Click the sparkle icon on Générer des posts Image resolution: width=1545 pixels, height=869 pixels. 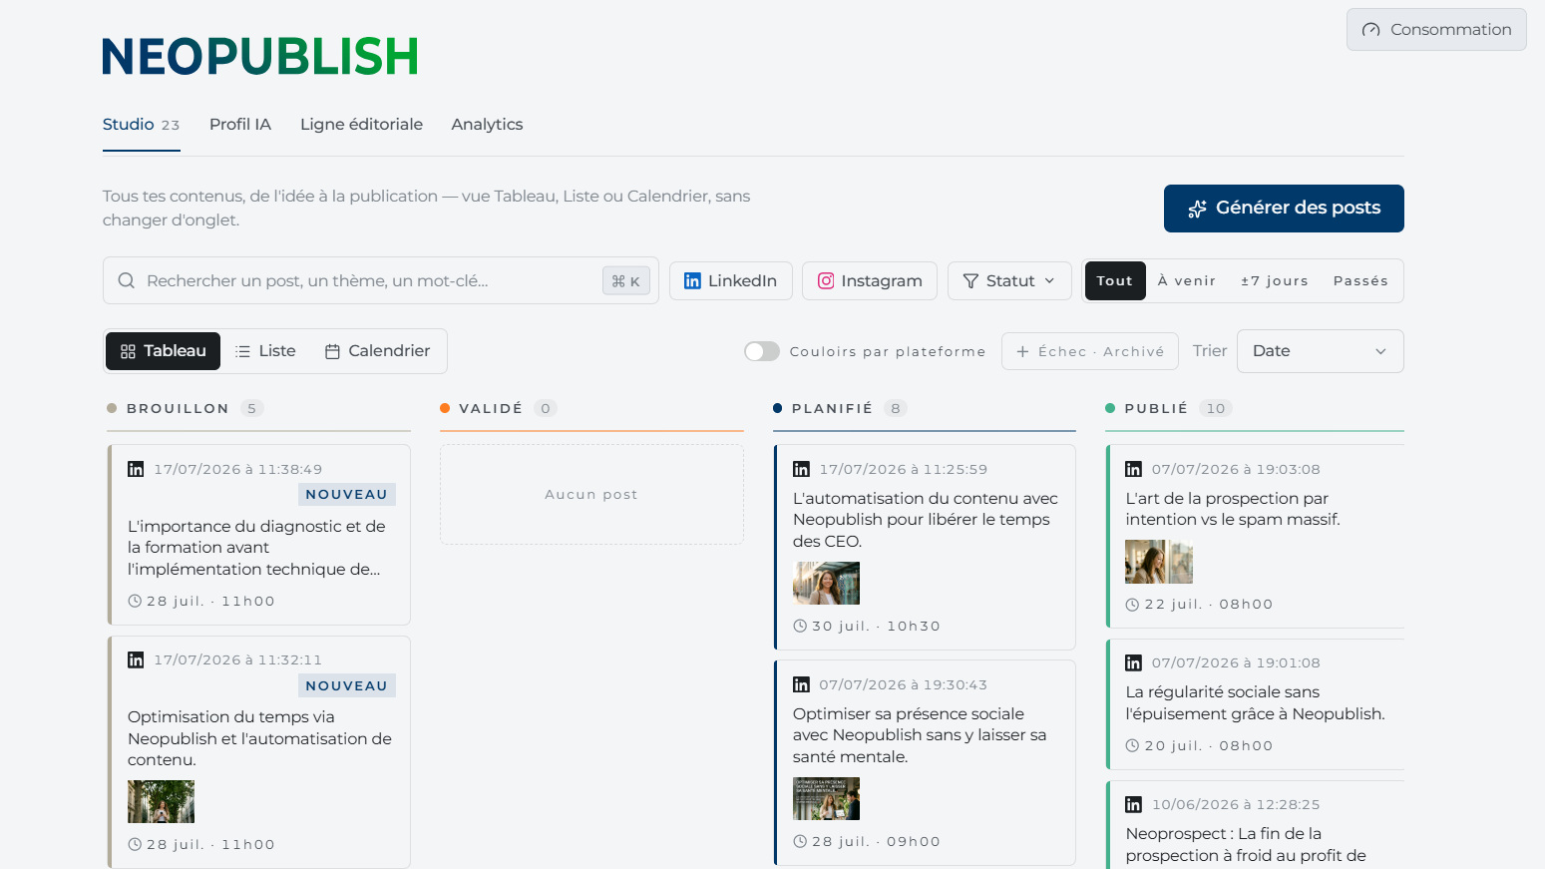[x=1197, y=209]
